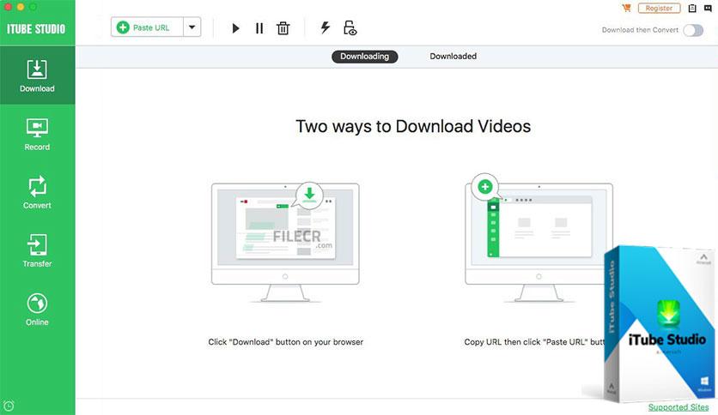Click the clock icon at sidebar bottom
The width and height of the screenshot is (718, 415).
(x=9, y=406)
